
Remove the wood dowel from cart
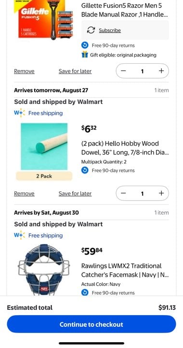click(x=24, y=193)
